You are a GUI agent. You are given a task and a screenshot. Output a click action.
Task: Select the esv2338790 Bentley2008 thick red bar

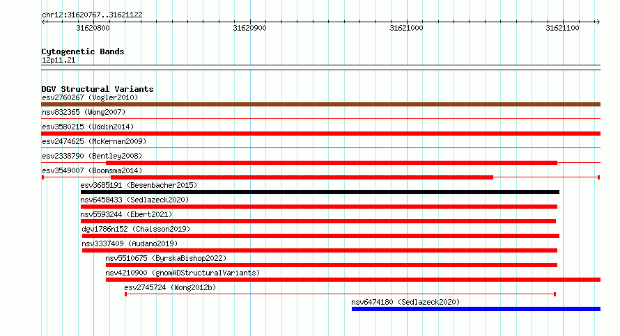click(x=332, y=163)
